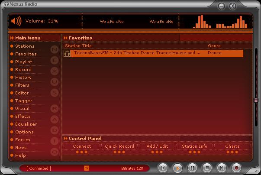Click the Charts button
The image size is (261, 175).
[232, 146]
